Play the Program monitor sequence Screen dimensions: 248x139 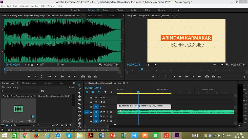(x=187, y=76)
